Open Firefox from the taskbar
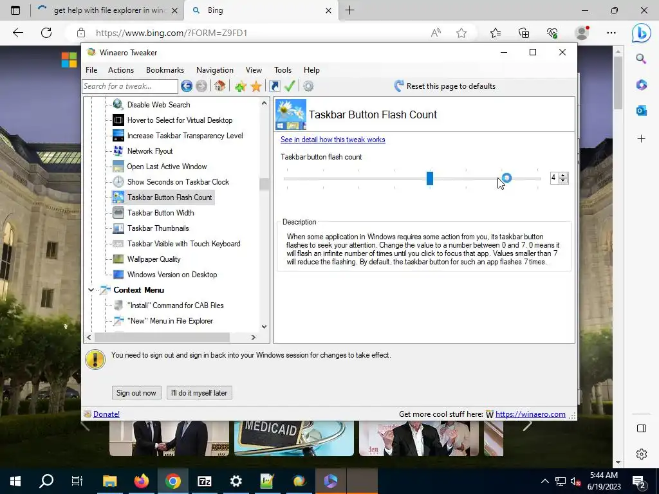The image size is (659, 494). (142, 481)
